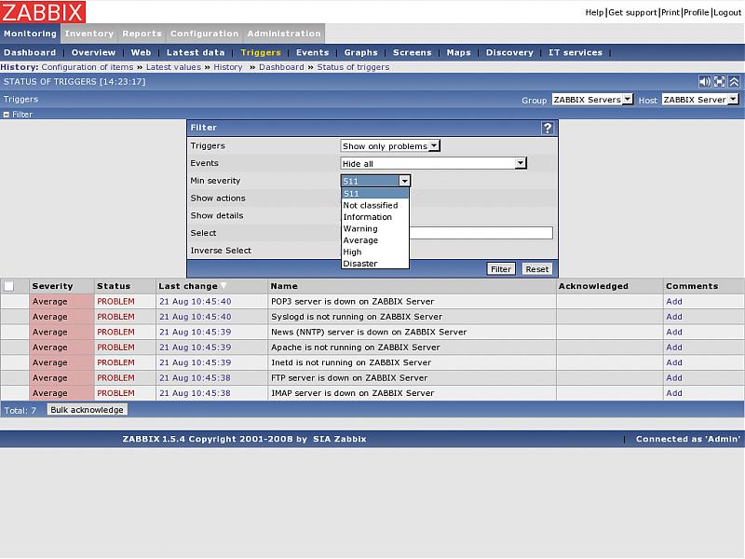Choose 'Warning' in the Min severity list
This screenshot has width=745, height=559.
[360, 228]
